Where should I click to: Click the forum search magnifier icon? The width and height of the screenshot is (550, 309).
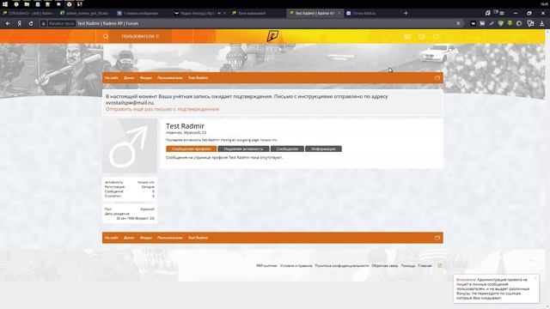coord(106,36)
